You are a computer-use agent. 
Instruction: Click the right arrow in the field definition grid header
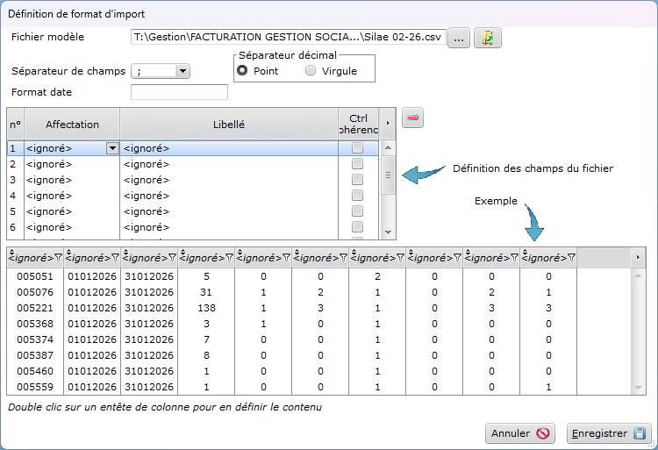388,124
